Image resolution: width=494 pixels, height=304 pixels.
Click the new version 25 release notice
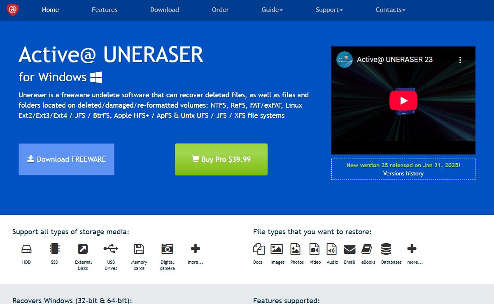tap(403, 165)
